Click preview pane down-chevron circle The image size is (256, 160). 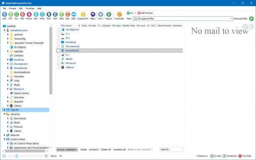[246, 27]
